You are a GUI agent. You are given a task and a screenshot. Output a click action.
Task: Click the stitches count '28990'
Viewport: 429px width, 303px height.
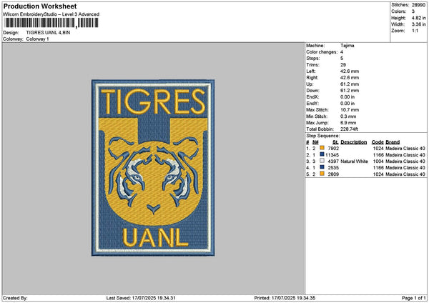click(x=418, y=5)
